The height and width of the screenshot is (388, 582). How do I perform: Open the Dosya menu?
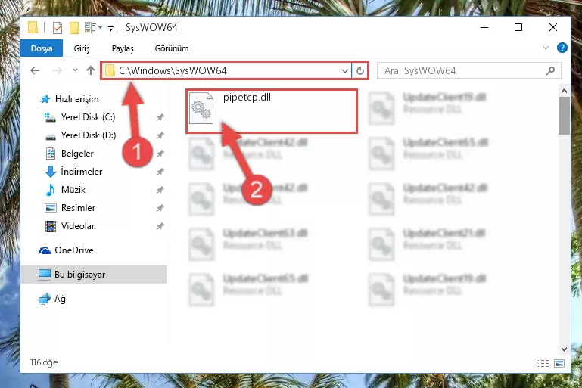(x=42, y=48)
